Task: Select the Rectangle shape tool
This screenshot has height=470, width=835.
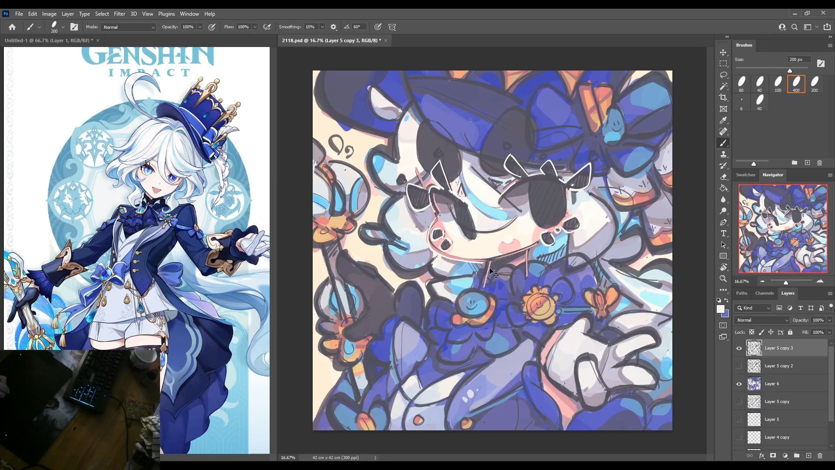Action: (x=723, y=256)
